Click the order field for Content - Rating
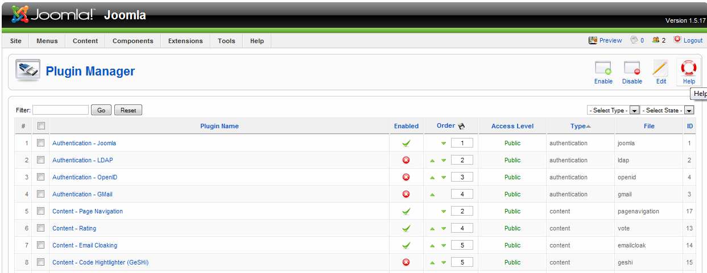707x273 pixels. (462, 228)
